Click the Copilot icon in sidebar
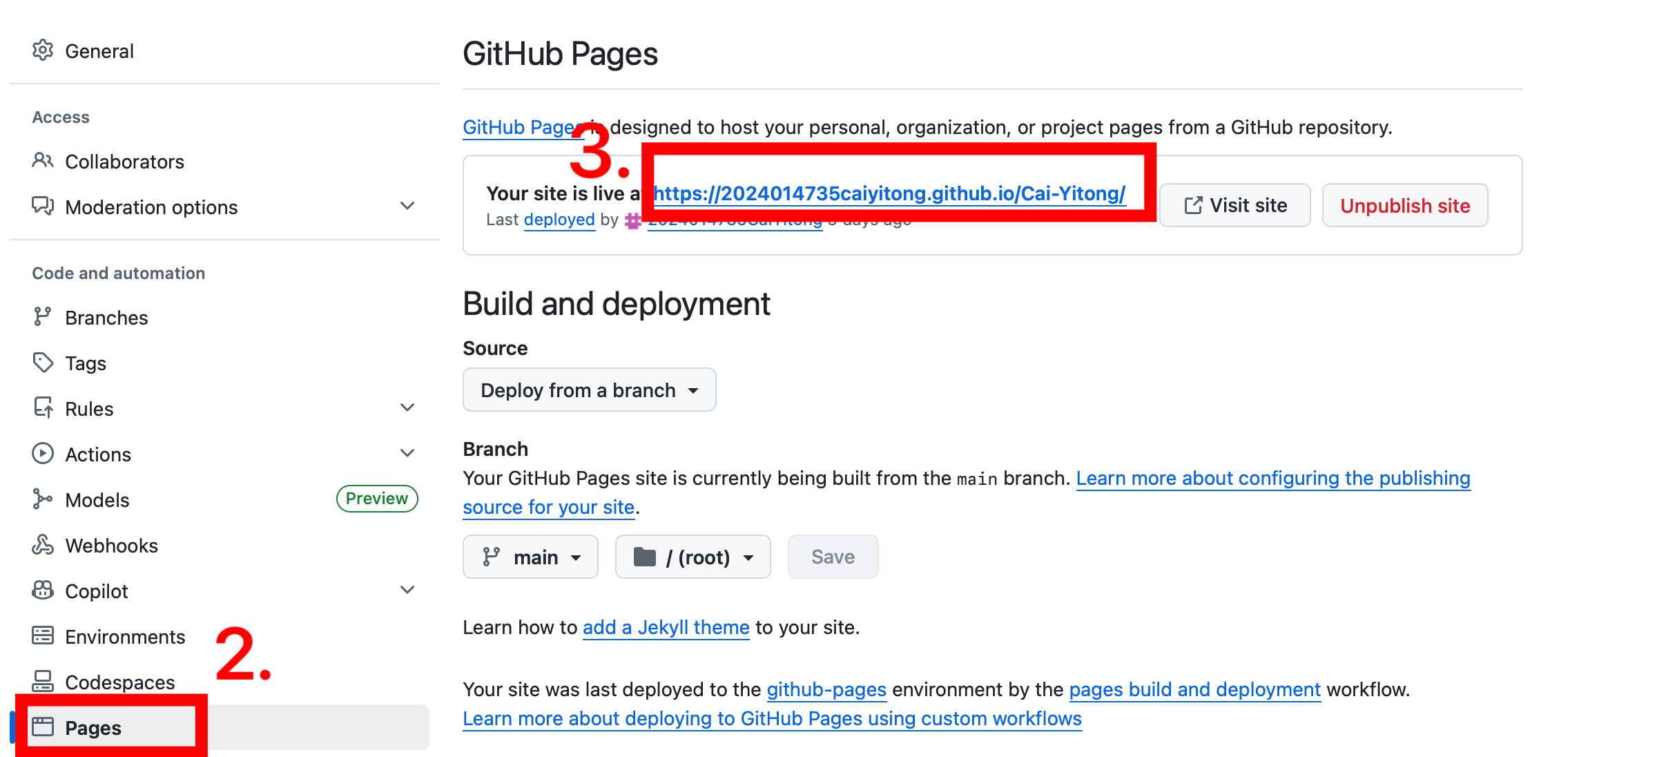The width and height of the screenshot is (1675, 757). click(x=43, y=591)
